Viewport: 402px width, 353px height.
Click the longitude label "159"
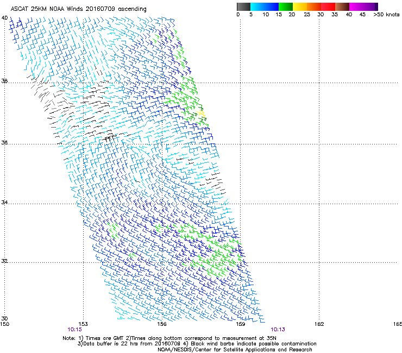(x=240, y=324)
